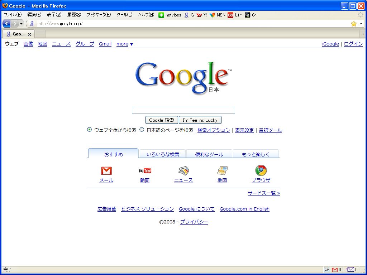Viewport: 367px width, 275px height.
Task: Select the ウェブ全体から検索 radio button
Action: [89, 130]
